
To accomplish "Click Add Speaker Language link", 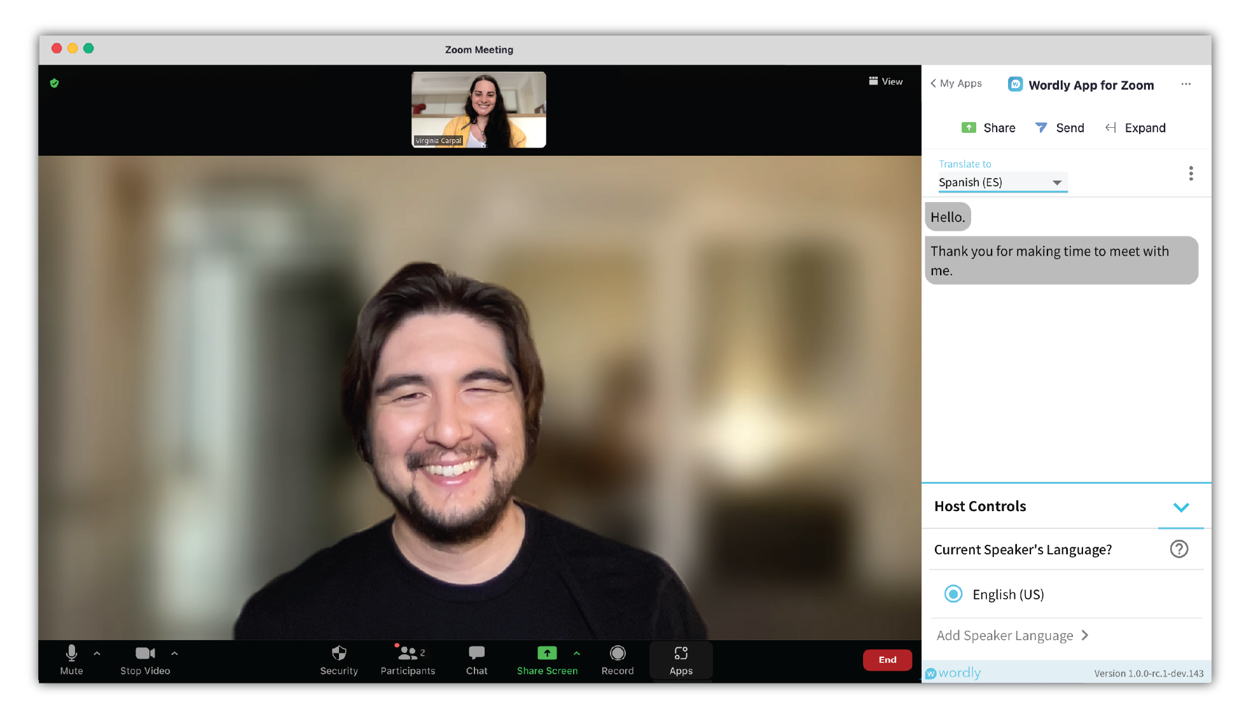I will coord(1011,635).
